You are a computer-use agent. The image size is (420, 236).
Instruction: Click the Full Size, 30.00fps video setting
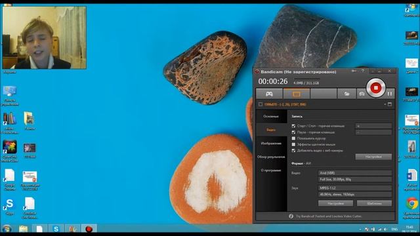(355, 179)
